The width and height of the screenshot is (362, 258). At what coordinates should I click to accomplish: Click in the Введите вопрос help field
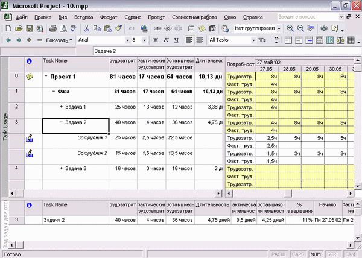tap(308, 17)
